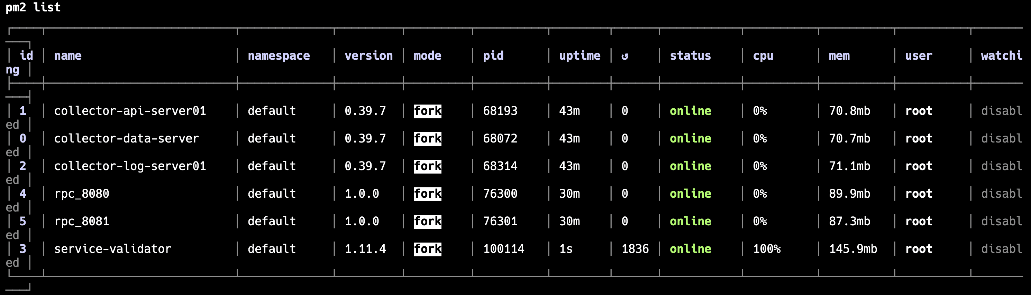
Task: Click the 100% cpu value
Action: pyautogui.click(x=767, y=249)
